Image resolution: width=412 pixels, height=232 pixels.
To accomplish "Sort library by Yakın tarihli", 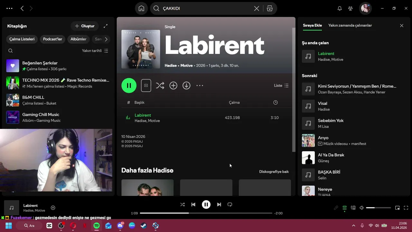I will click(x=95, y=51).
